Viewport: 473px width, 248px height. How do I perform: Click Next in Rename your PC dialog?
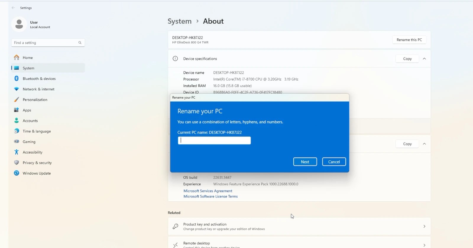[305, 162]
